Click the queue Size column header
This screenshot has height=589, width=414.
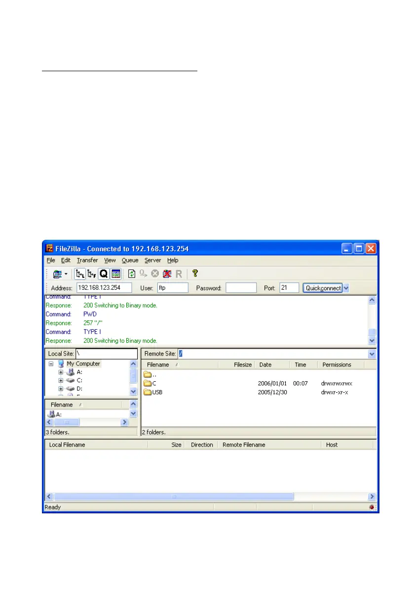click(166, 445)
